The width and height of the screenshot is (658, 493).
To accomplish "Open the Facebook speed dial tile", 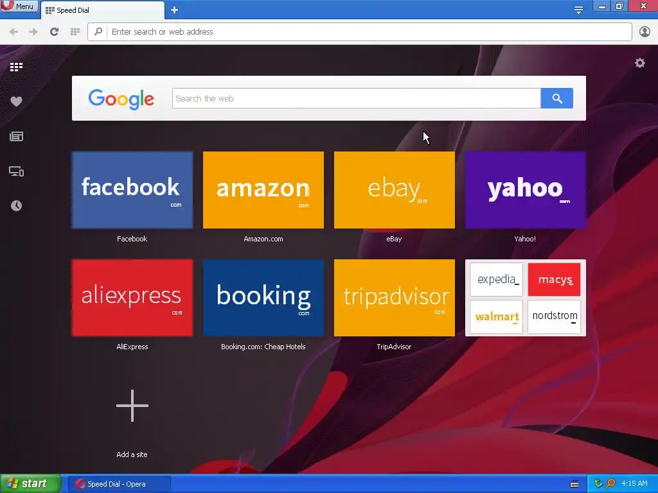I will pos(132,190).
